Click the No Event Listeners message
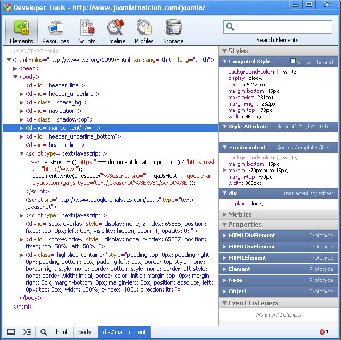The height and width of the screenshot is (340, 341). 279,314
